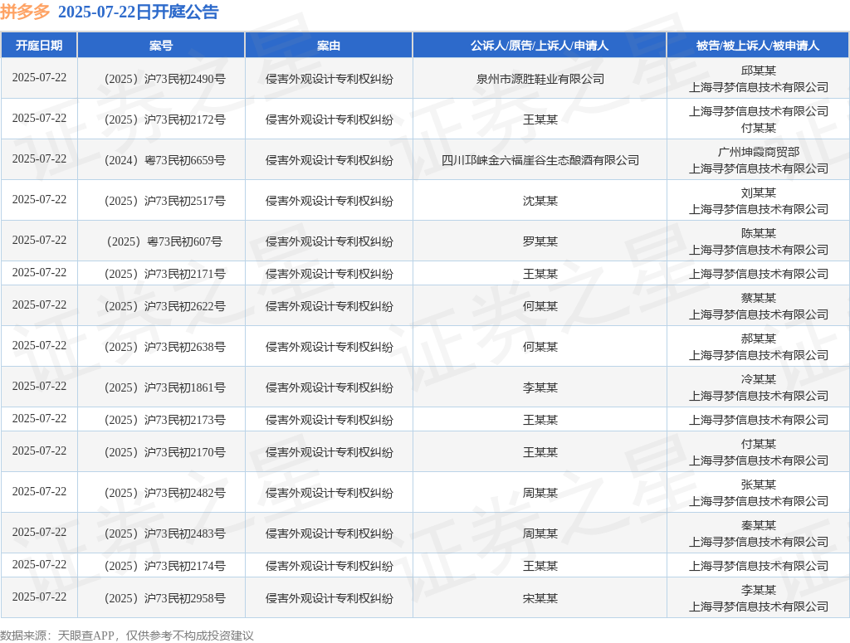Select plaintiff 泉州市源胜鞋业有限公司
850x643 pixels.
pyautogui.click(x=540, y=79)
